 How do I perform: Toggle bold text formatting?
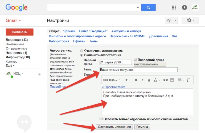(136, 80)
